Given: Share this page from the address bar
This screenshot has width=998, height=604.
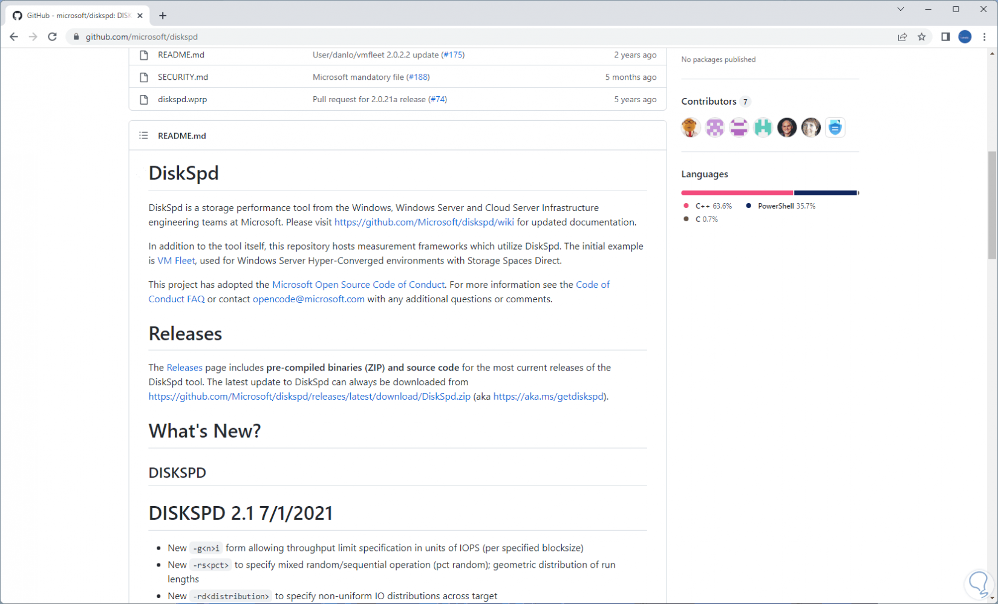Looking at the screenshot, I should coord(902,37).
